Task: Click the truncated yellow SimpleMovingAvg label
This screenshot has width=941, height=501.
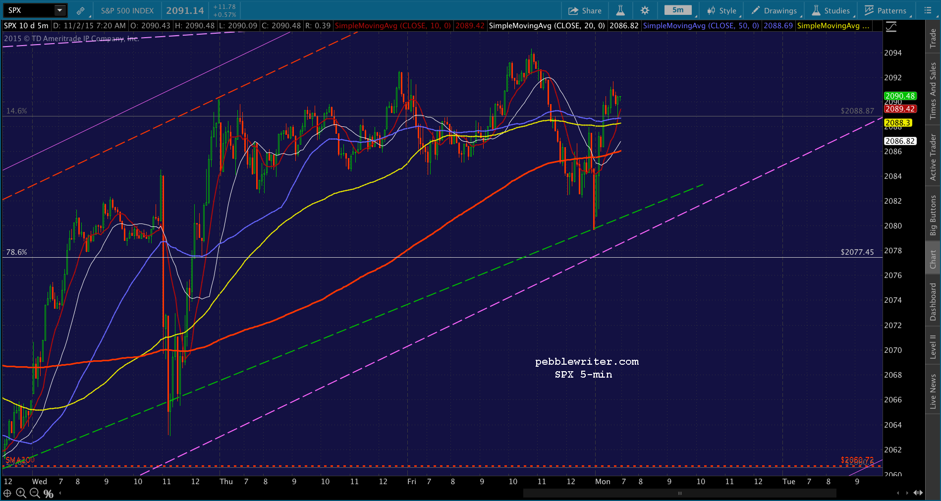Action: (x=833, y=26)
